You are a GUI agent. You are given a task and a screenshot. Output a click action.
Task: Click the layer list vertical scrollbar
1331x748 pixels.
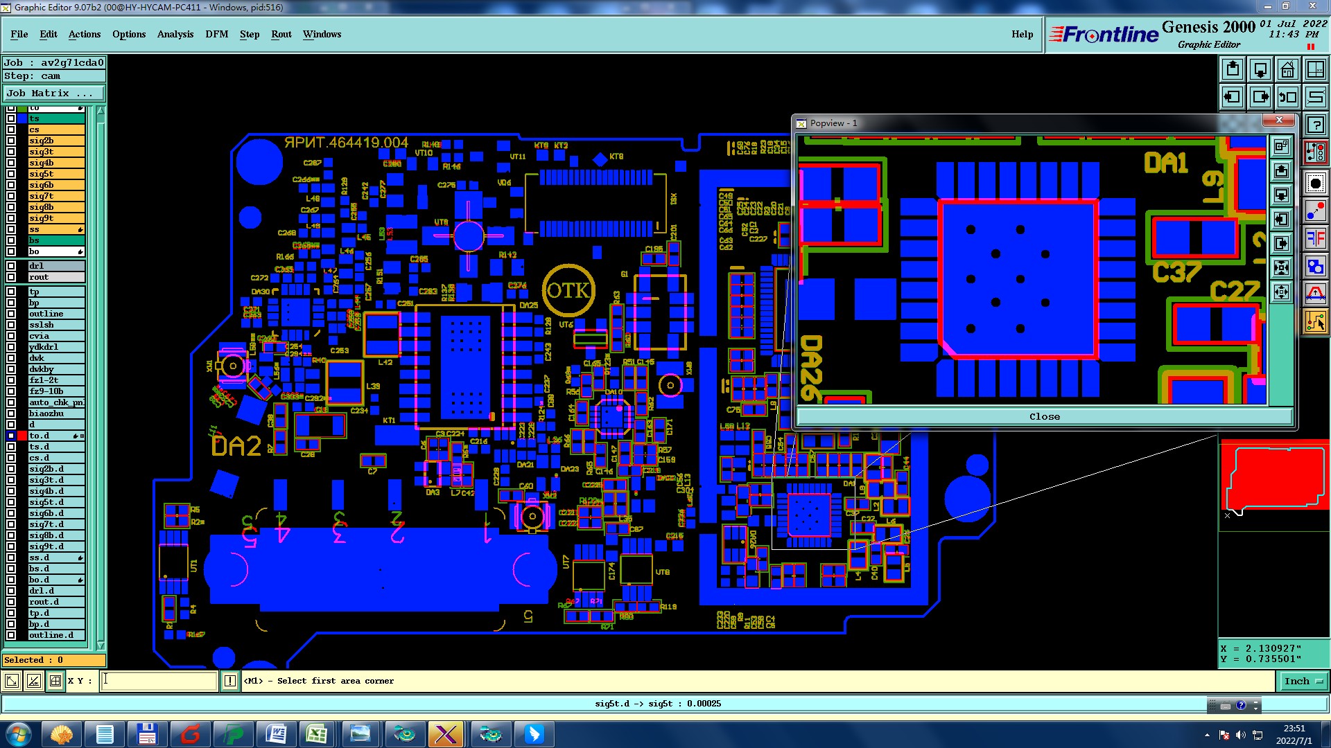[x=101, y=377]
